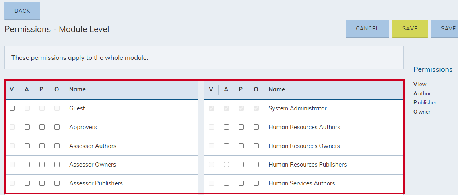Select the Approvers name

pyautogui.click(x=83, y=127)
